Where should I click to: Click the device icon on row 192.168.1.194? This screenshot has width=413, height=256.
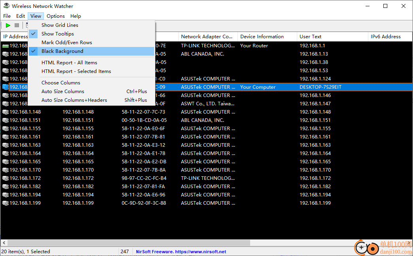click(x=6, y=195)
